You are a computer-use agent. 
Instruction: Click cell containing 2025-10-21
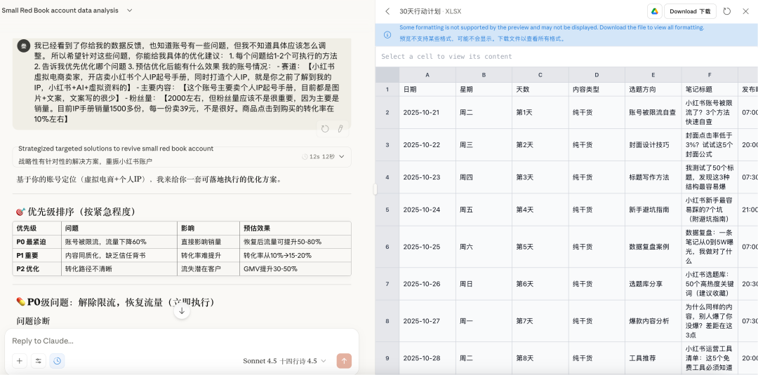tap(427, 112)
